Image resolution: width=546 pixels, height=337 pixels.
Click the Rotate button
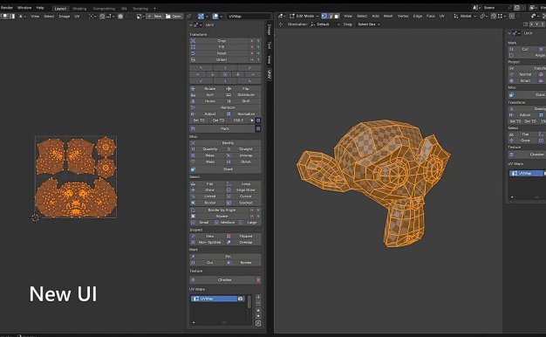click(208, 88)
